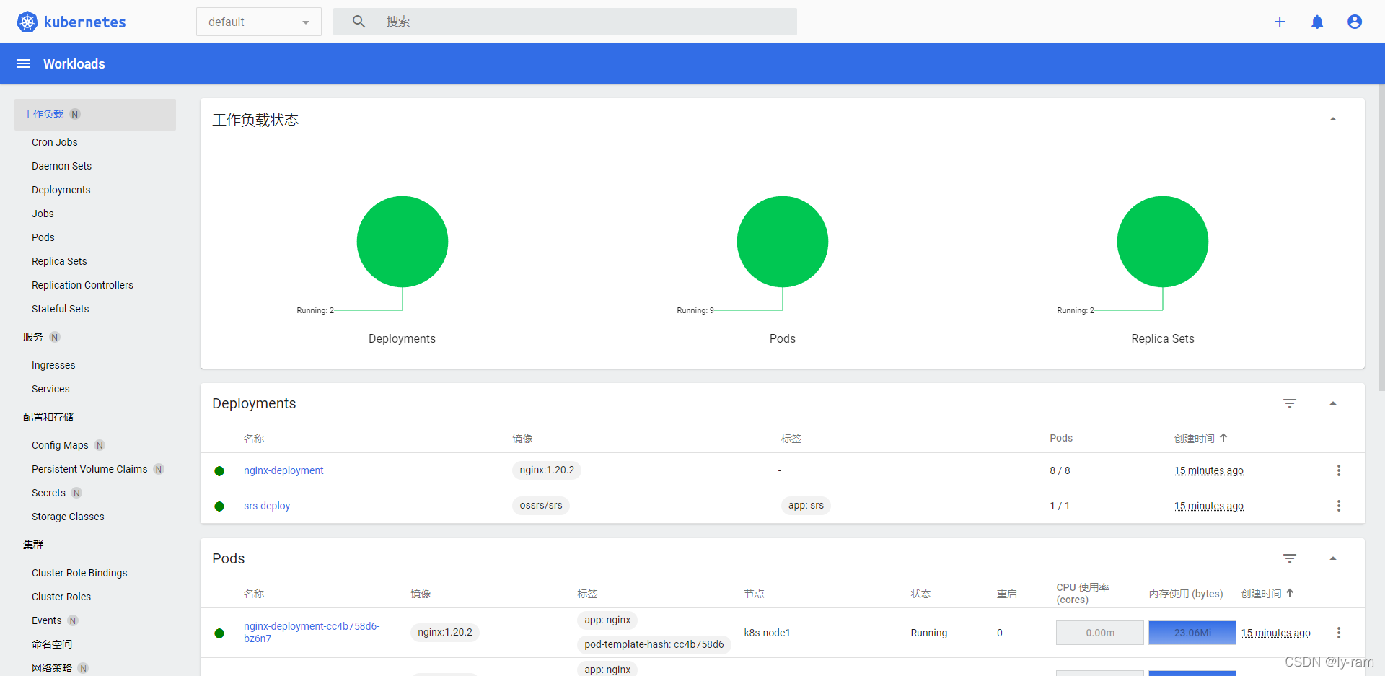Image resolution: width=1385 pixels, height=676 pixels.
Task: Click pod-template-hash: cc4b758d6 label chip
Action: pos(654,644)
